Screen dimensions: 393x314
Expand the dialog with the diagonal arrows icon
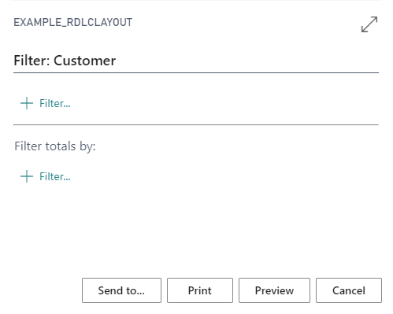[369, 24]
